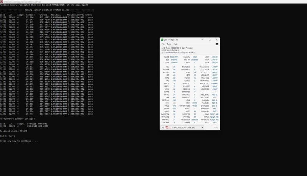This screenshot has width=307, height=176.
Task: Click "Residual checks PASSED" in console
Action: click(x=14, y=131)
